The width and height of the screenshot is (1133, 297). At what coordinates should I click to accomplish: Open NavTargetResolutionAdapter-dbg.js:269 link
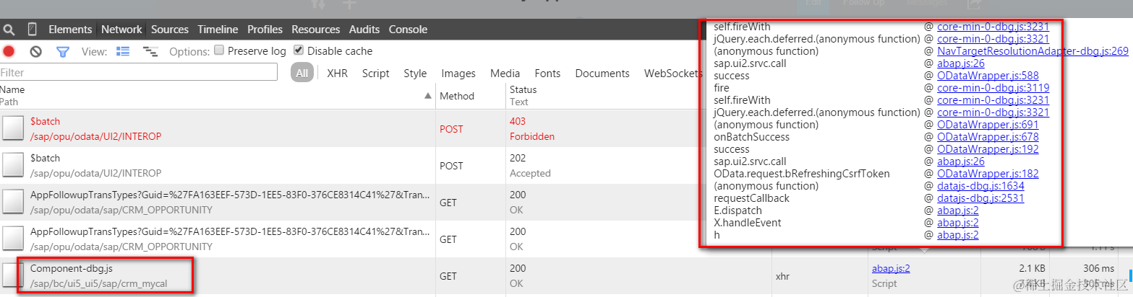1032,51
